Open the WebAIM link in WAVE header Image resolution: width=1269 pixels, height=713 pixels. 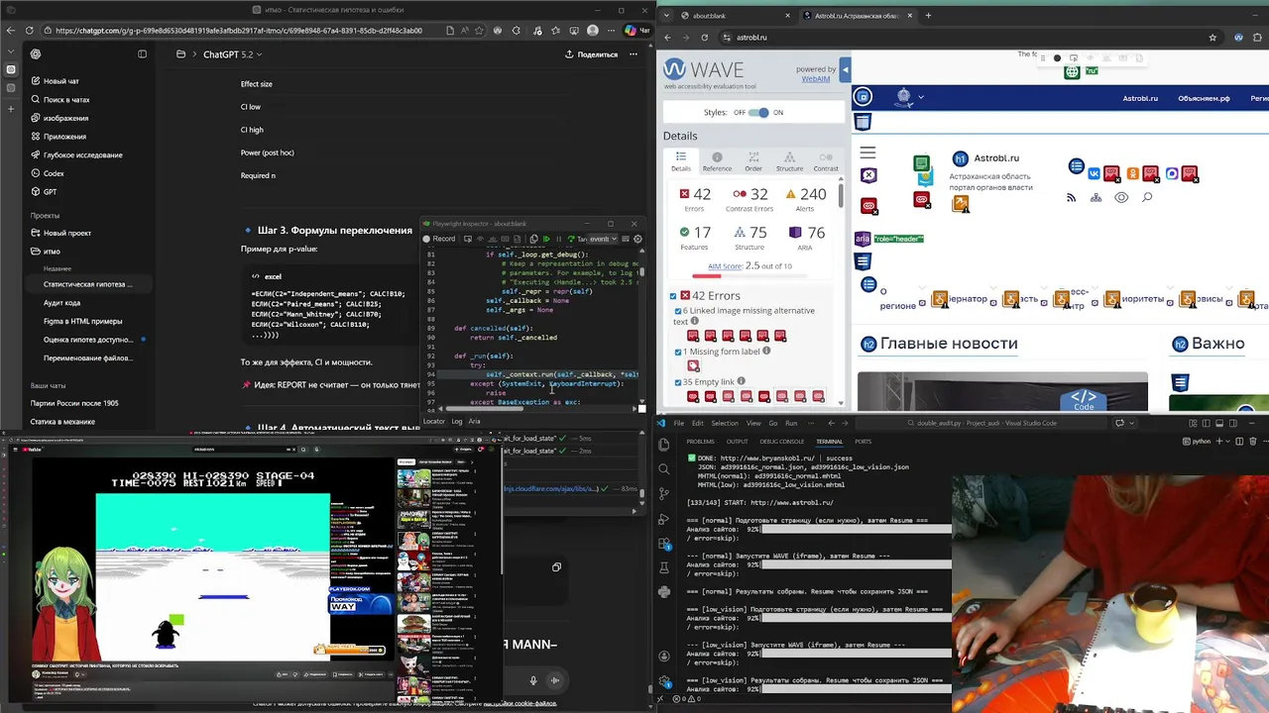tap(815, 79)
